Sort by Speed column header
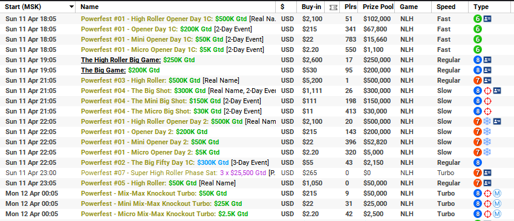 click(x=446, y=7)
